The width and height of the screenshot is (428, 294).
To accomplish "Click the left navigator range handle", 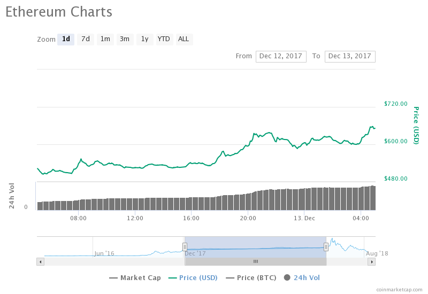I will tap(185, 246).
